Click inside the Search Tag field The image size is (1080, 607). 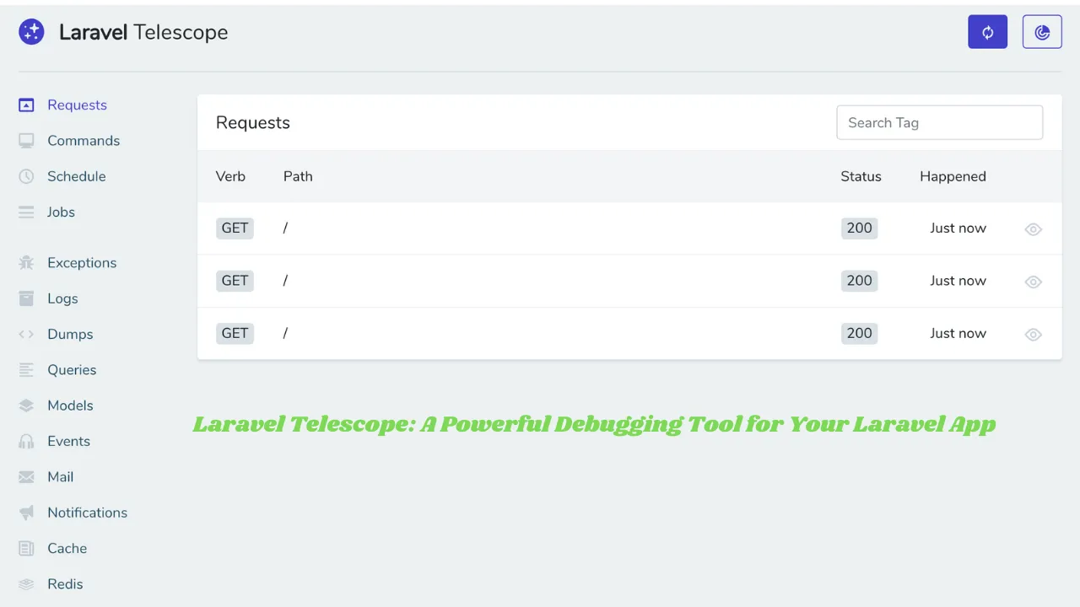pos(939,122)
